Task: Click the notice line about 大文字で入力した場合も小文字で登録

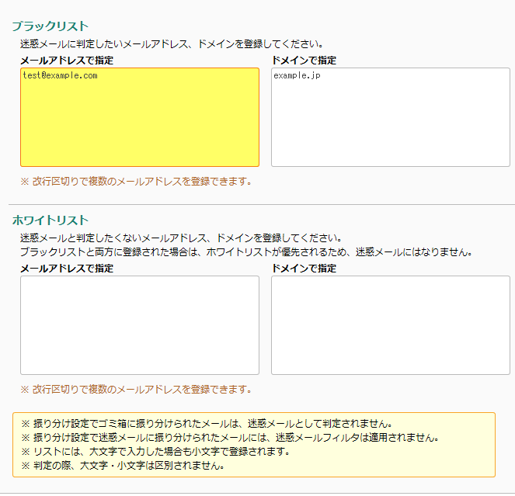Action: 155,452
